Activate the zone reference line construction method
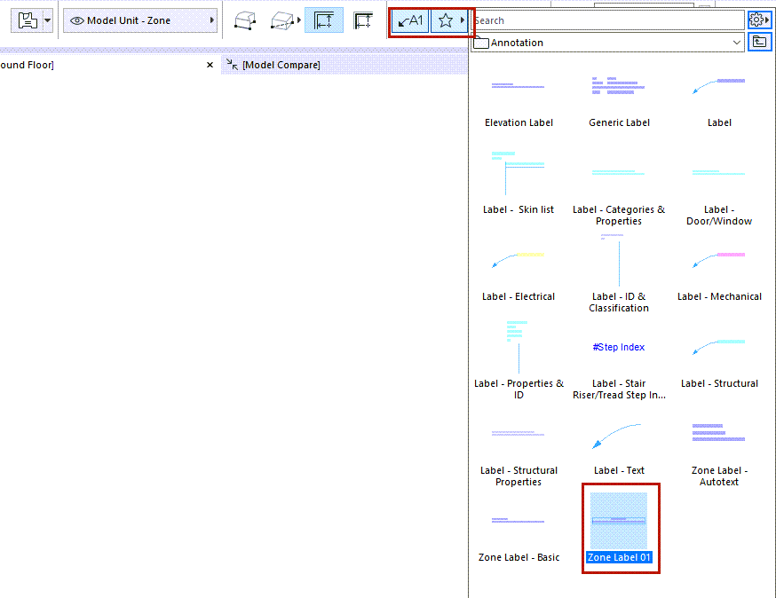The width and height of the screenshot is (776, 598). click(363, 20)
